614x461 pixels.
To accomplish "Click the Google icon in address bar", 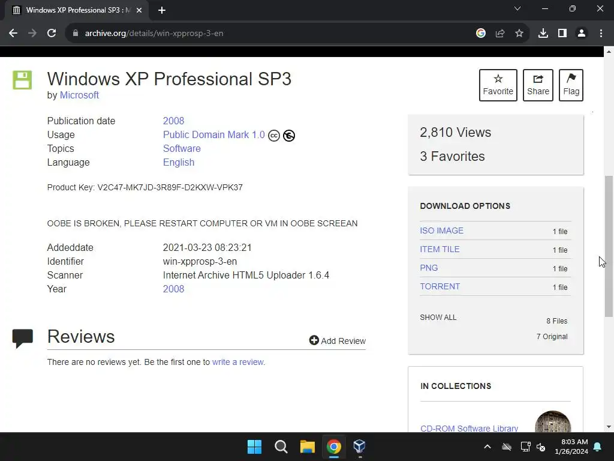I will pyautogui.click(x=481, y=34).
